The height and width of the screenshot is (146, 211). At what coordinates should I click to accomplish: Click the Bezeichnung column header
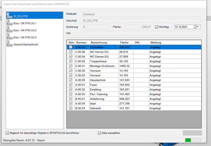point(99,42)
